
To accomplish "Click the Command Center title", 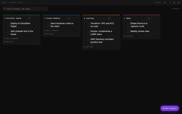I will (16, 3).
